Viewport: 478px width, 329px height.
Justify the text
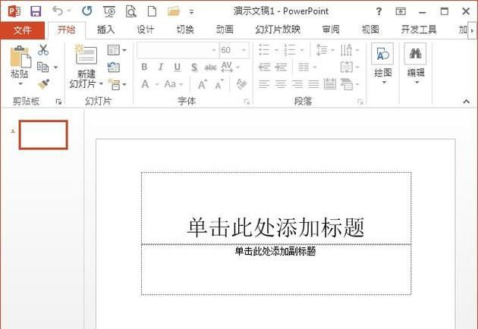click(313, 84)
